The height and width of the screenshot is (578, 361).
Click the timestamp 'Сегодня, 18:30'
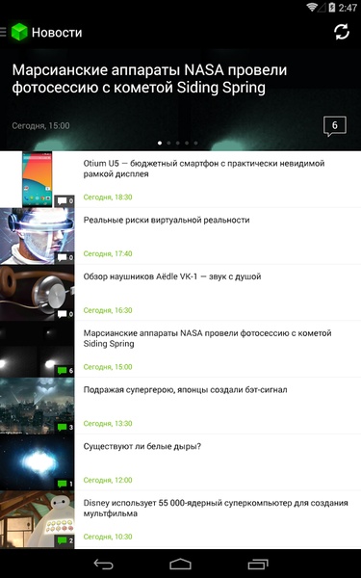[x=108, y=197]
